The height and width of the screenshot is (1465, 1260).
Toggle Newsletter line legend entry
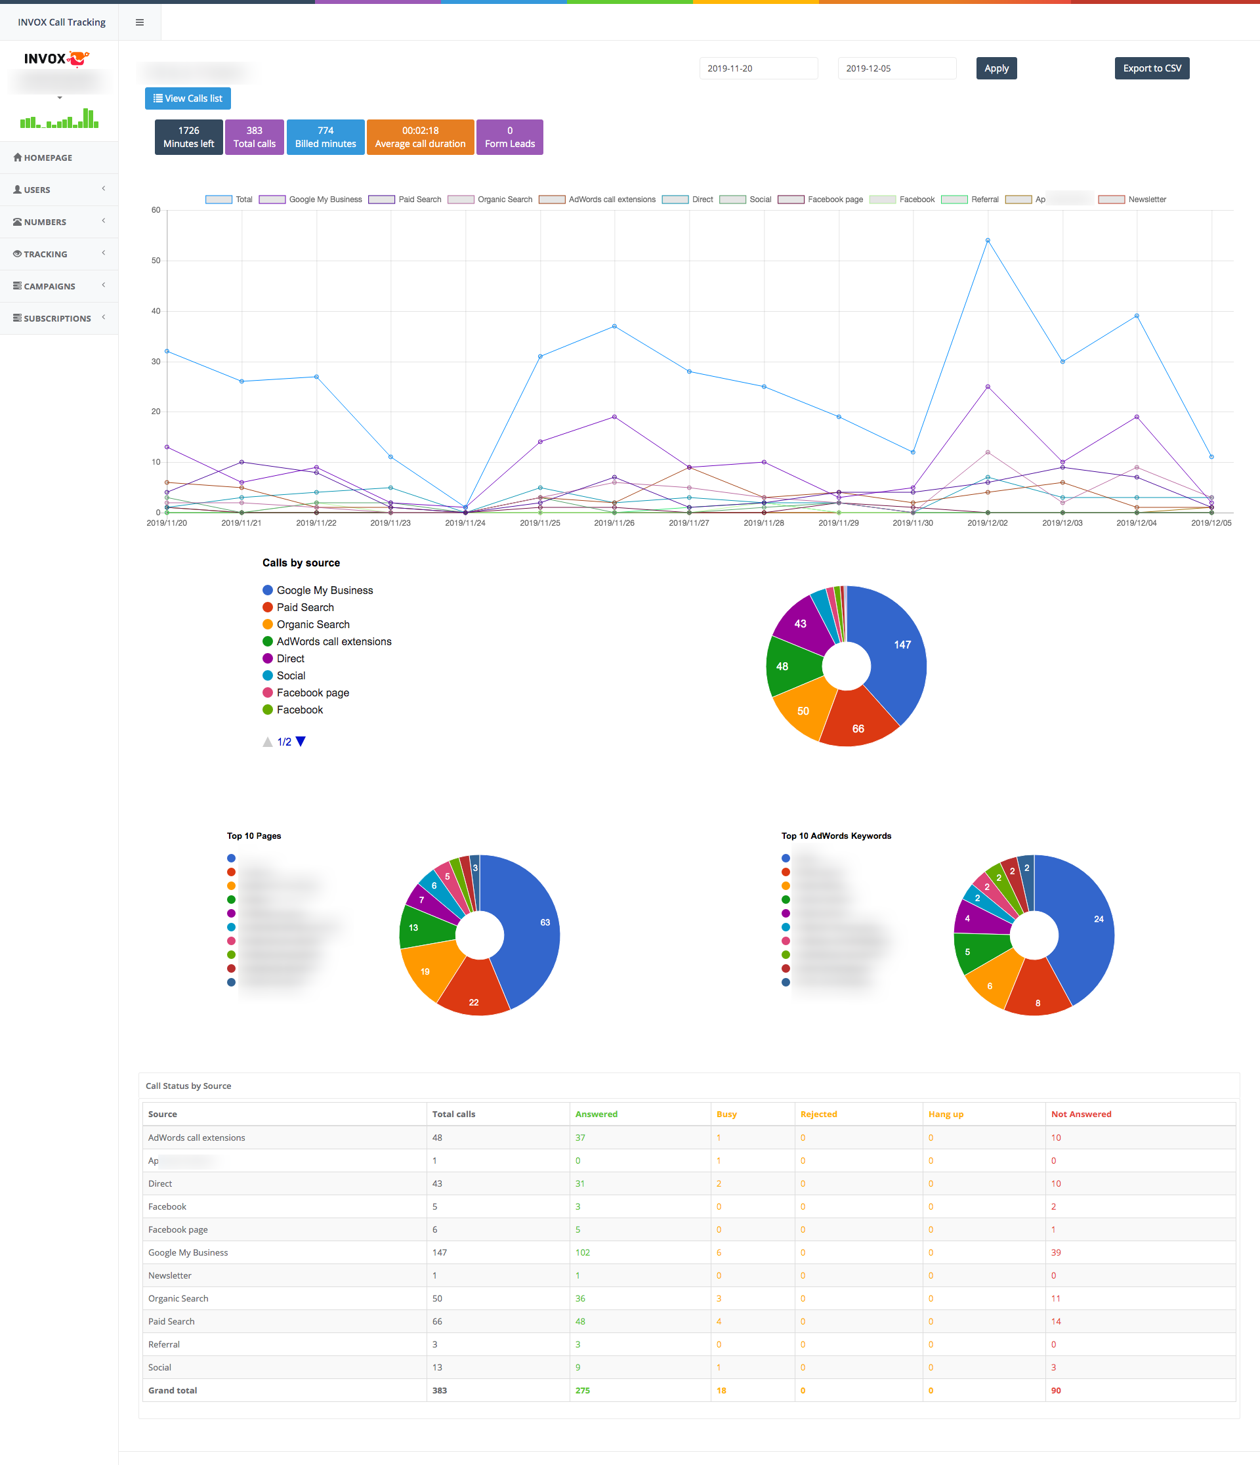[1132, 200]
